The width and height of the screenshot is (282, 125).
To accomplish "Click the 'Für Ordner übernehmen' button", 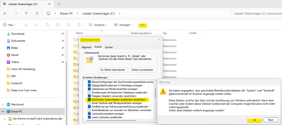I will coord(113,70).
